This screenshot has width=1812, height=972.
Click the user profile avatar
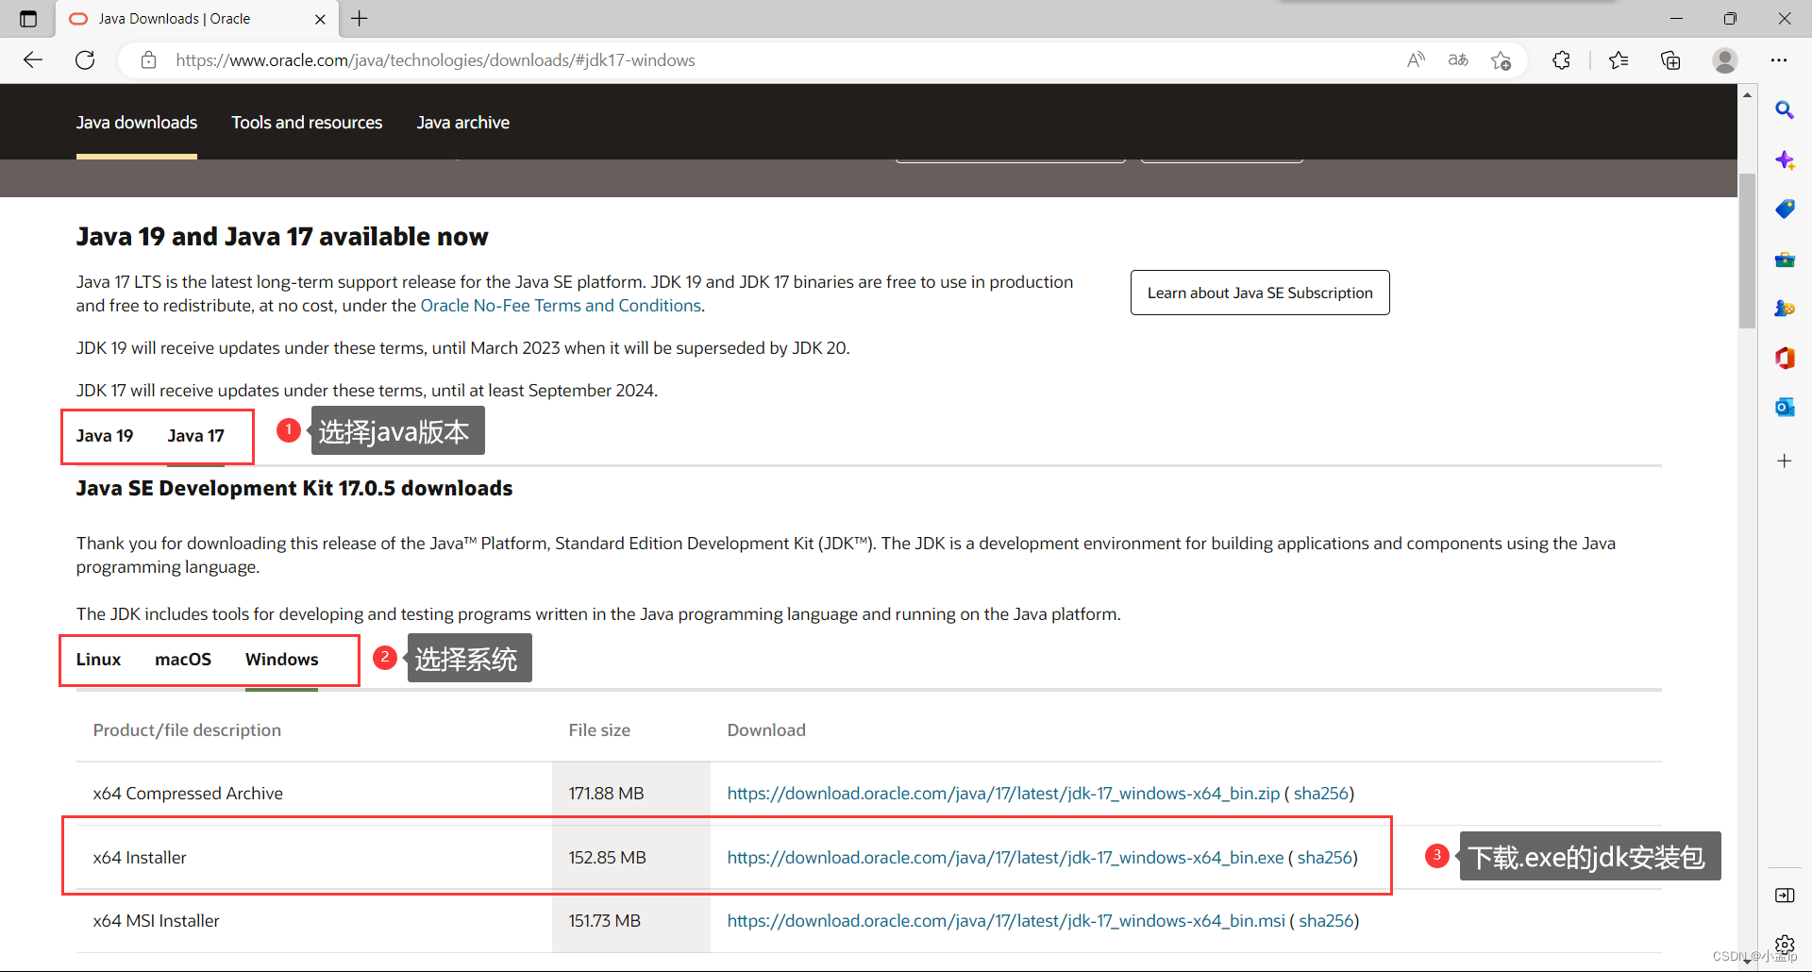click(x=1725, y=60)
